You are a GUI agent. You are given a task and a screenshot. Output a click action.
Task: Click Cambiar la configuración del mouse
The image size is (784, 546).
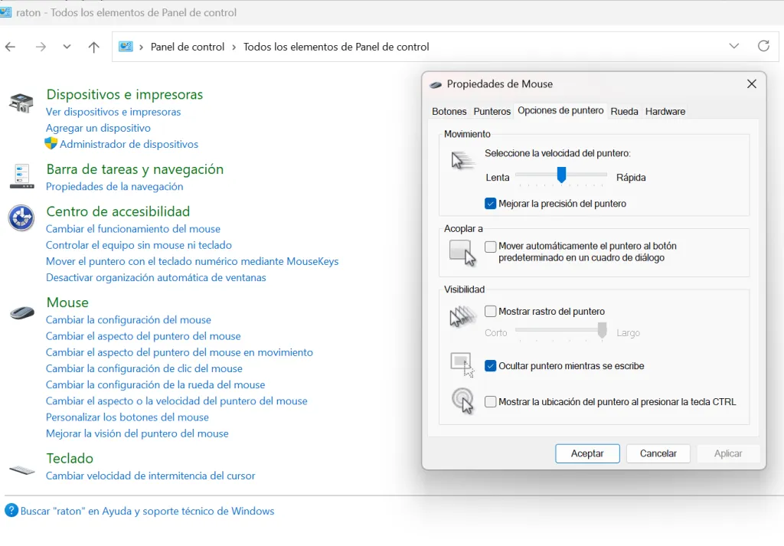point(129,320)
